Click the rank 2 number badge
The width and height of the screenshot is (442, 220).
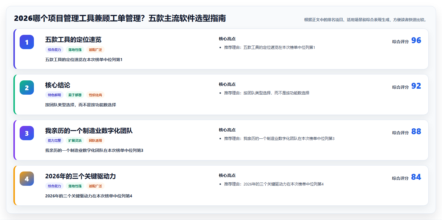click(27, 88)
